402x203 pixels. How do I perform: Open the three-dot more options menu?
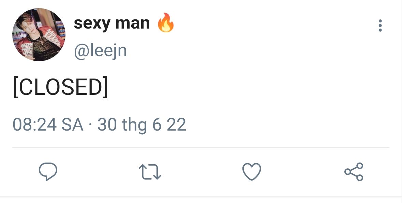[380, 25]
